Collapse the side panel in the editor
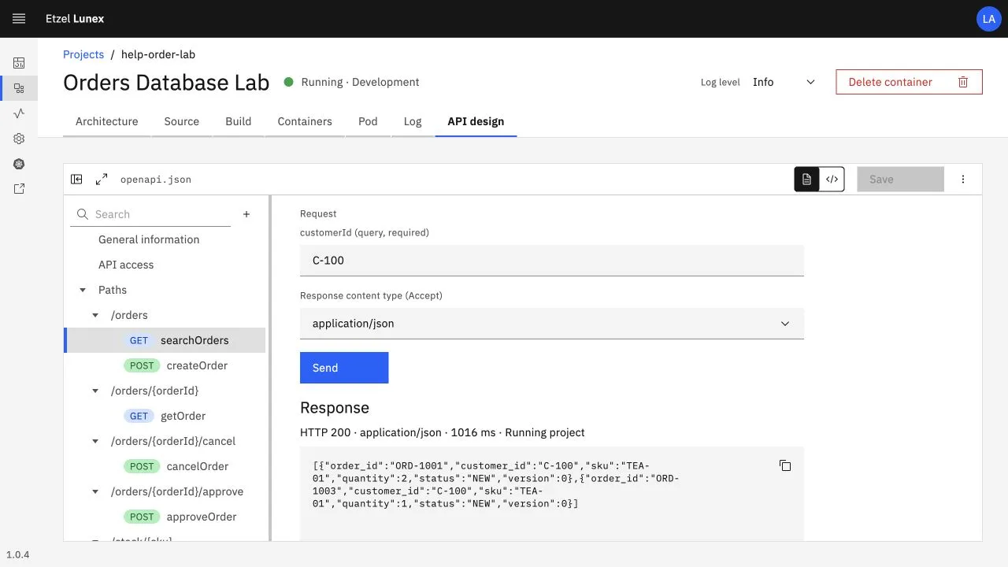Image resolution: width=1008 pixels, height=567 pixels. tap(76, 180)
